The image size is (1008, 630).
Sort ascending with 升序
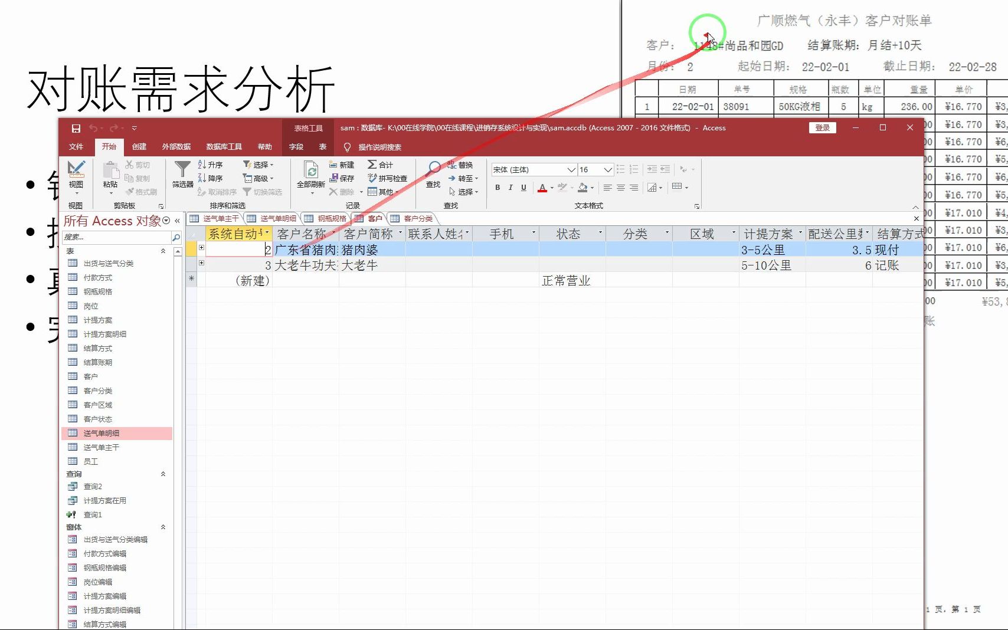point(210,165)
